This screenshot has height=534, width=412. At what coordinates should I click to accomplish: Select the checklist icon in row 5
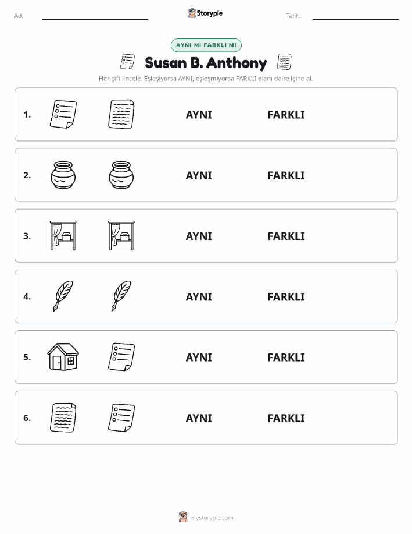point(121,356)
